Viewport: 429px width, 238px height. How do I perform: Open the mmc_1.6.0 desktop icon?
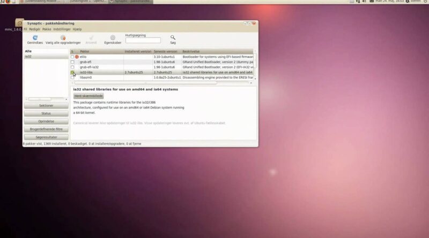[x=19, y=22]
